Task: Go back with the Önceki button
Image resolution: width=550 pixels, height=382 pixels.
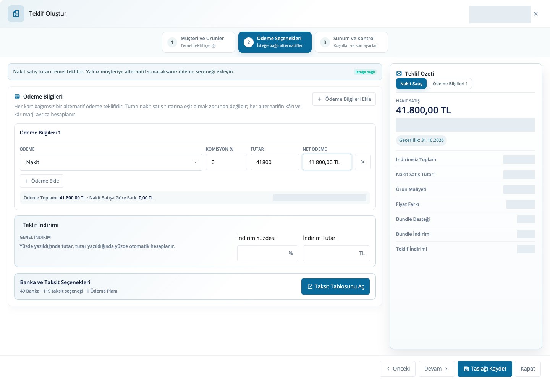Action: point(398,369)
